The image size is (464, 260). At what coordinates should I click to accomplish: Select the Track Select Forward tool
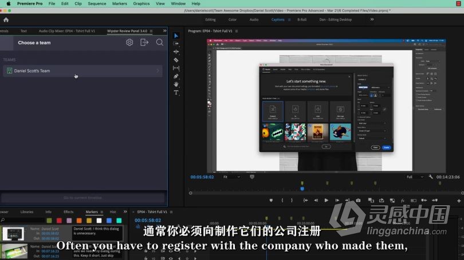pos(176,43)
